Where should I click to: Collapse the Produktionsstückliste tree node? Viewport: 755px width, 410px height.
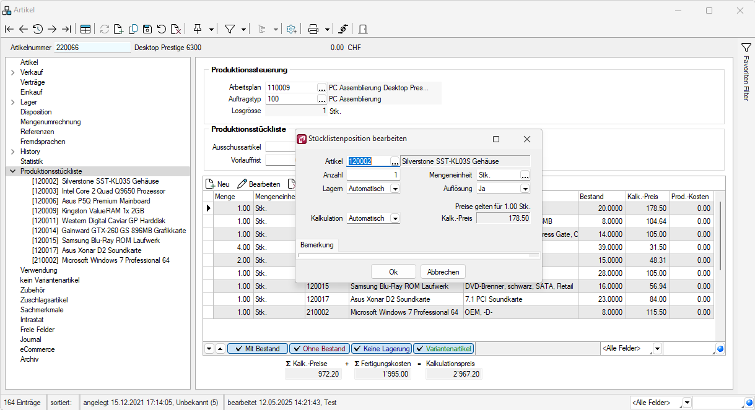coord(13,171)
